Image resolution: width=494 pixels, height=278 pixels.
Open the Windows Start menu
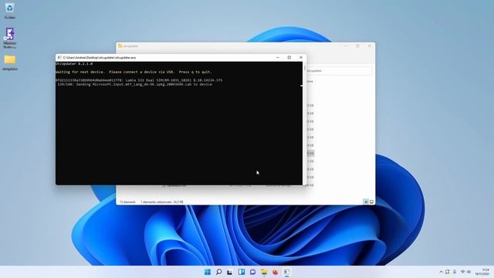click(x=208, y=272)
